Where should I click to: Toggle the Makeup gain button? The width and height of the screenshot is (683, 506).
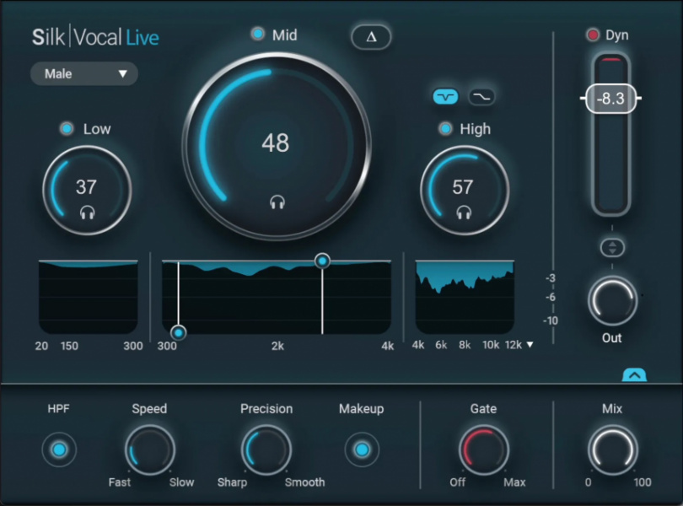pyautogui.click(x=362, y=450)
